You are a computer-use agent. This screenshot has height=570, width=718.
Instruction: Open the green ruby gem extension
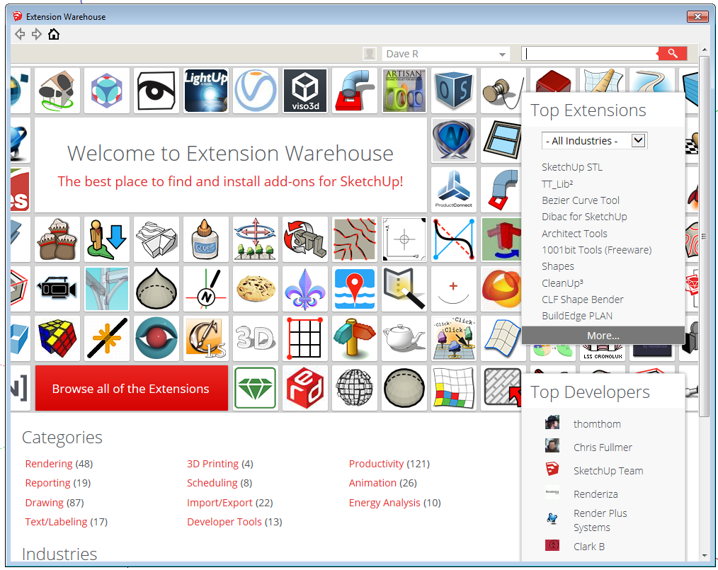coord(256,388)
